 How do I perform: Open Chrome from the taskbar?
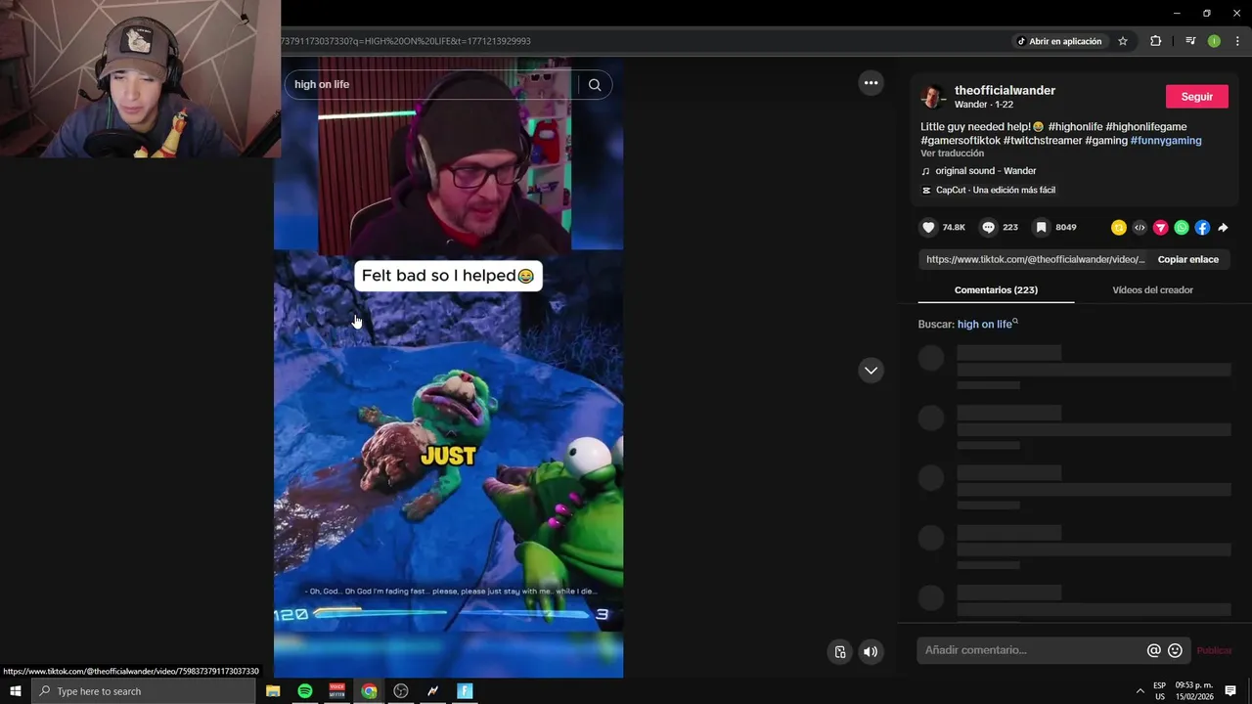(x=369, y=691)
